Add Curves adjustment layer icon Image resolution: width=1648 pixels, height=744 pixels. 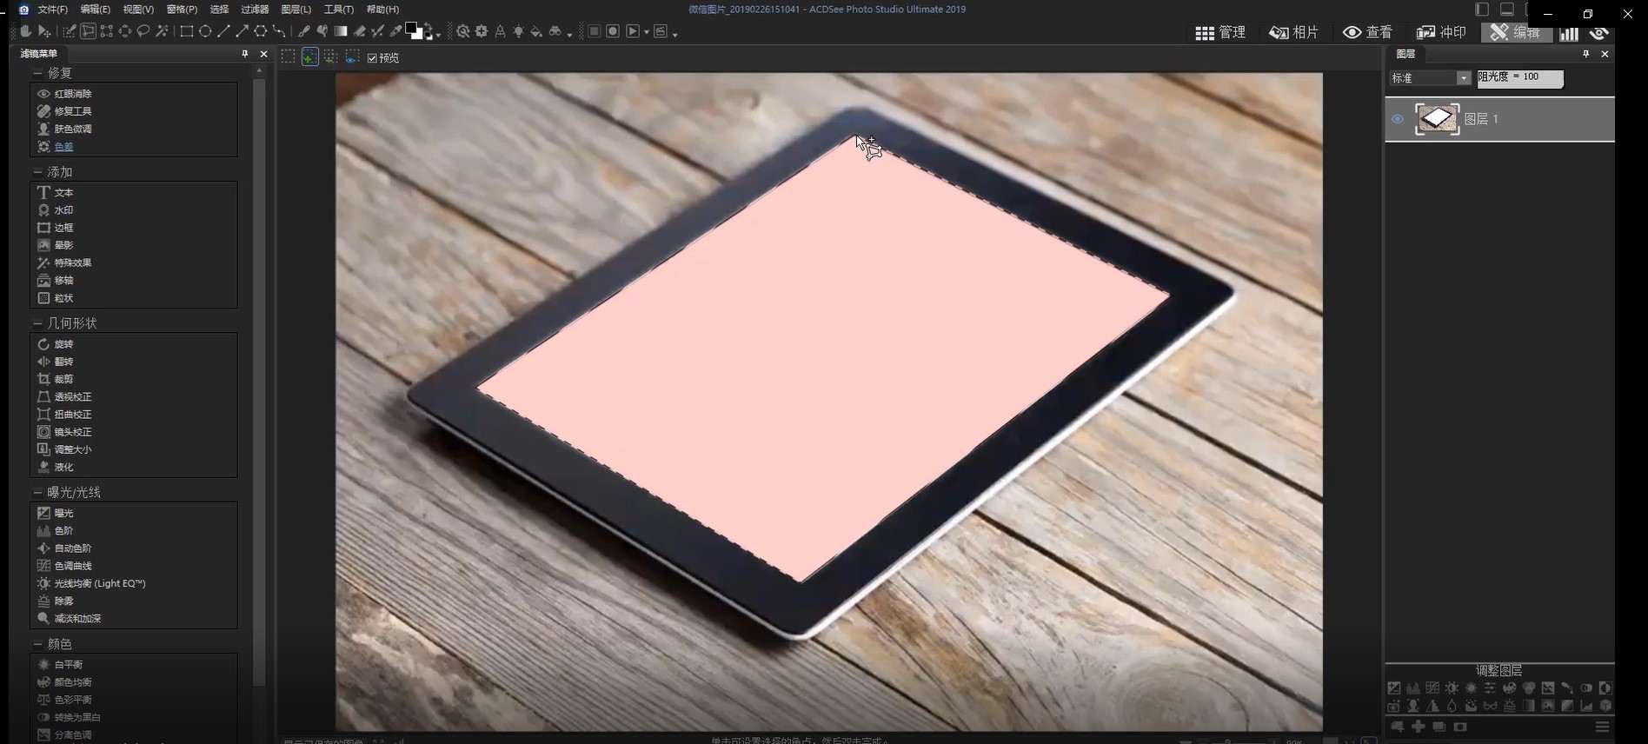point(1432,688)
